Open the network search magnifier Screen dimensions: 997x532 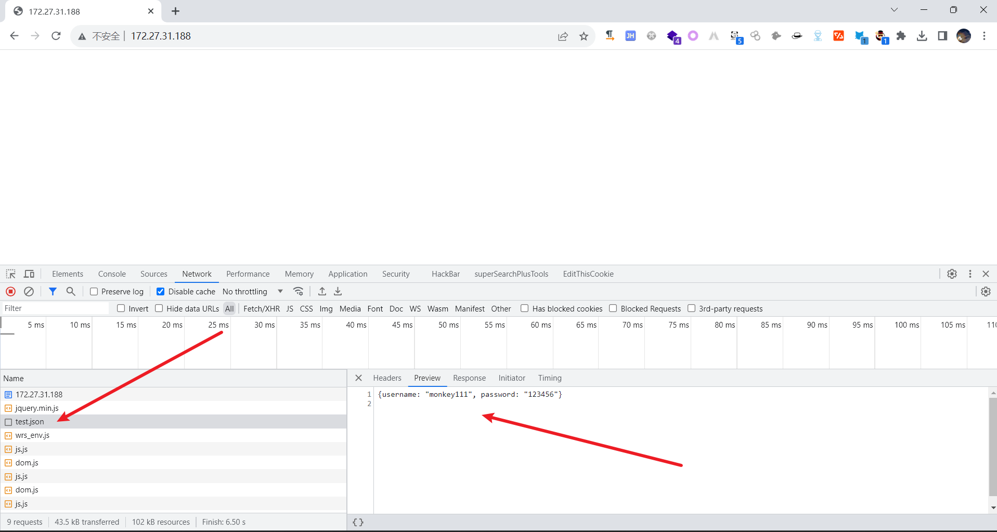pyautogui.click(x=71, y=292)
